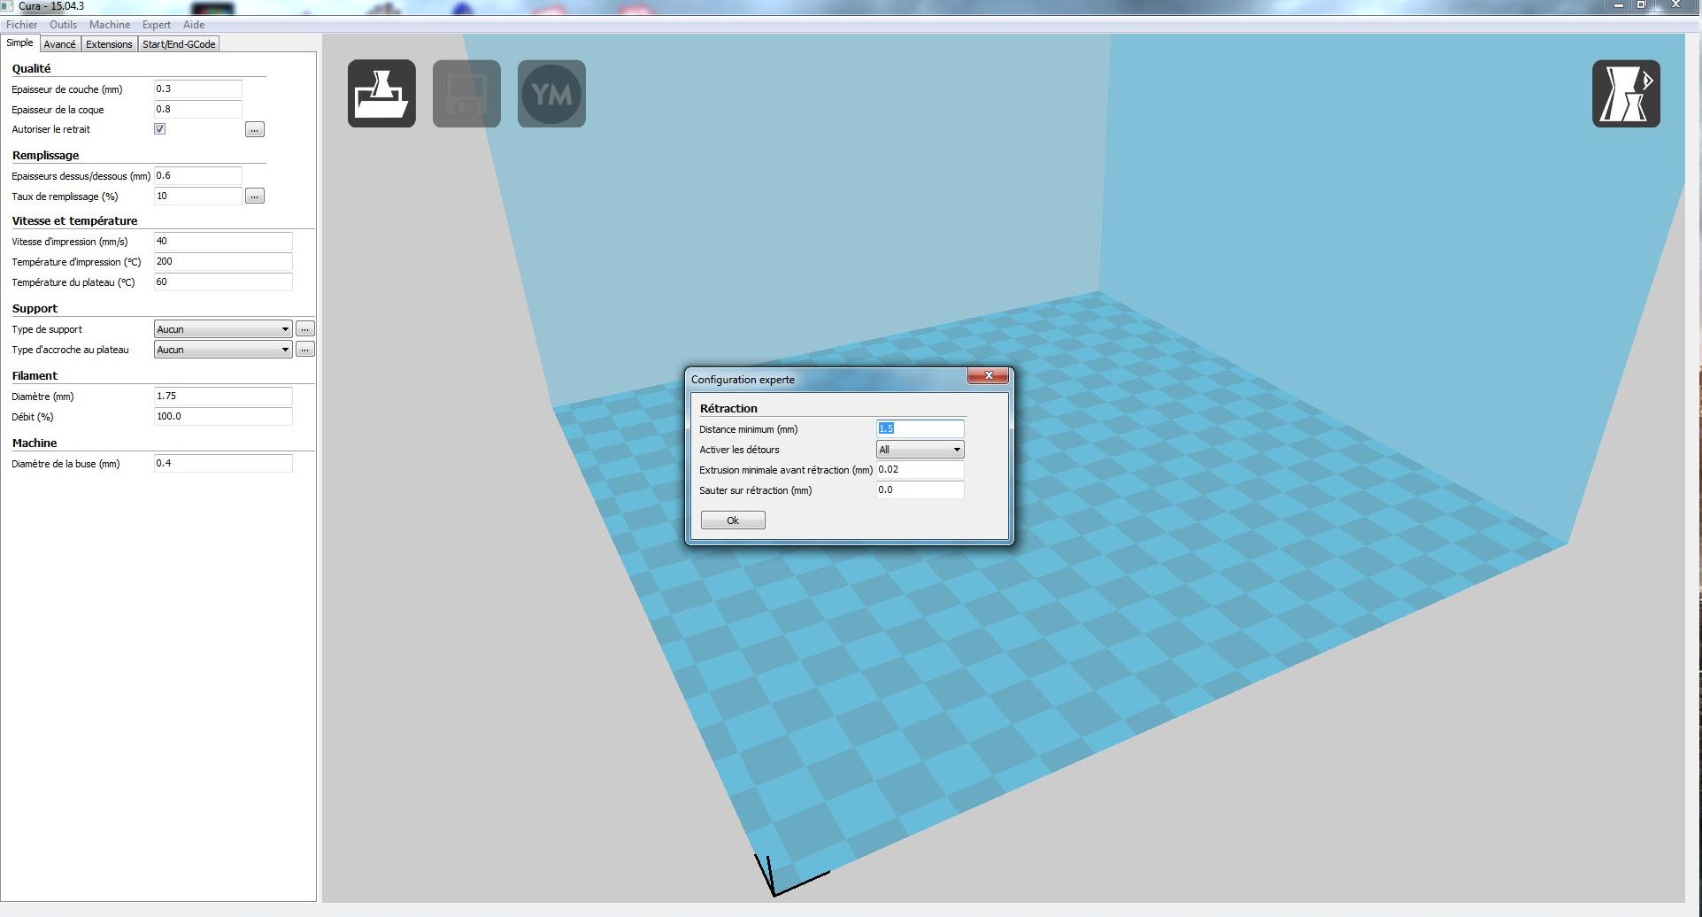Open the Machine menu
The width and height of the screenshot is (1702, 917).
pos(110,25)
